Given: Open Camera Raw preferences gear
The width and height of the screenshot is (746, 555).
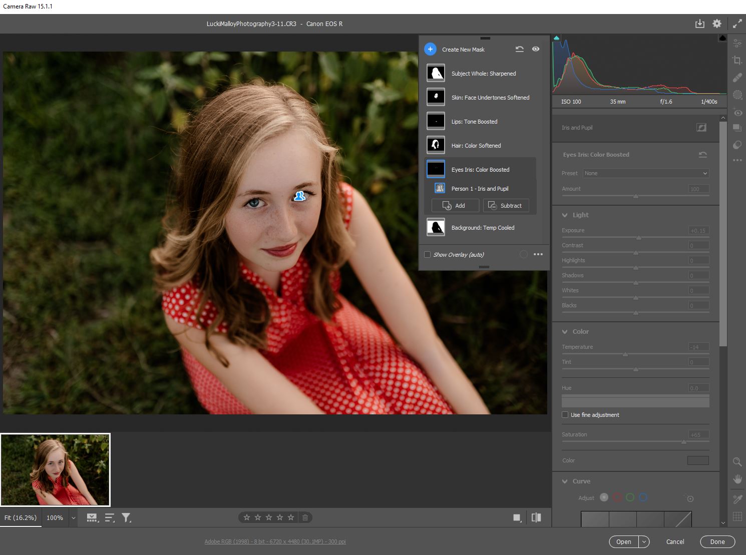Looking at the screenshot, I should click(x=717, y=24).
